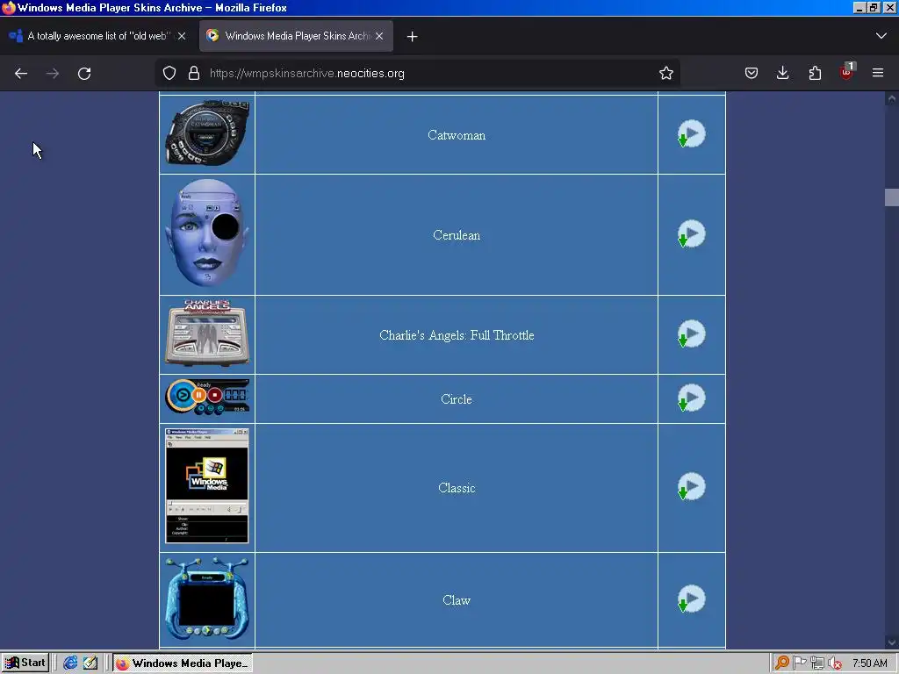The width and height of the screenshot is (899, 674).
Task: Open the network tray icon
Action: [x=817, y=663]
